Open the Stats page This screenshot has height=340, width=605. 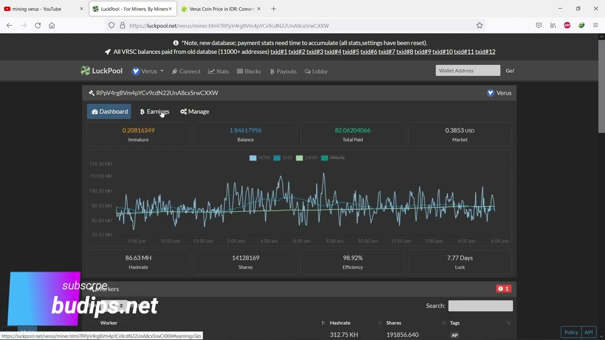pyautogui.click(x=219, y=71)
